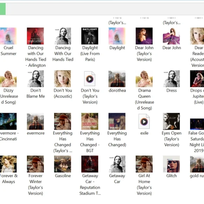Select the Dress file icon
Screen dimensions: 204x204
pyautogui.click(x=171, y=79)
